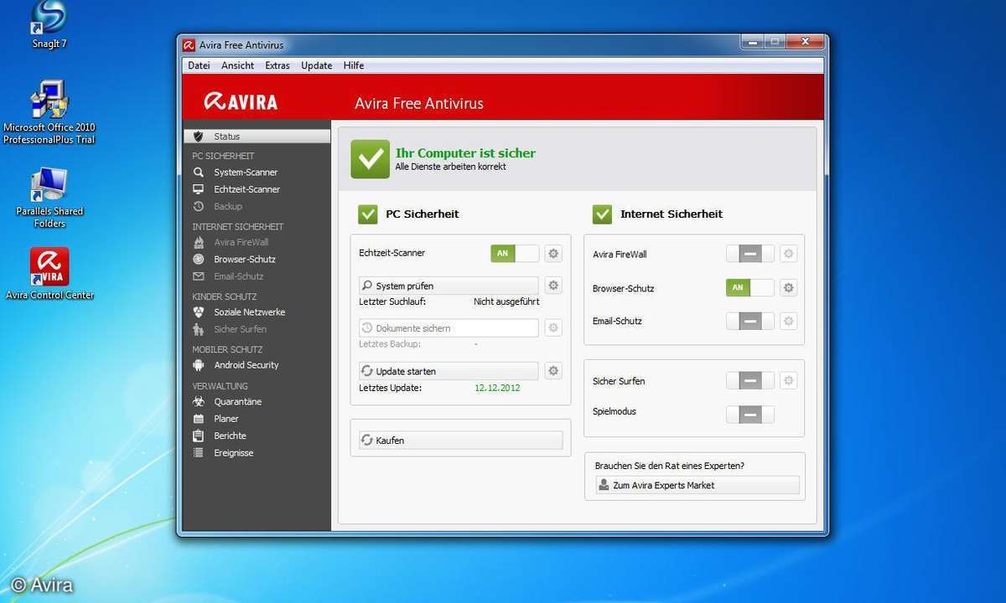Screen dimensions: 1006x603
Task: Click the Avira icon in the window title bar
Action: (x=189, y=45)
